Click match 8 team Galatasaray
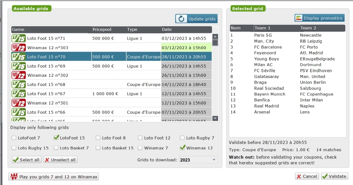Viewport: 353px width, 185px height. [267, 76]
